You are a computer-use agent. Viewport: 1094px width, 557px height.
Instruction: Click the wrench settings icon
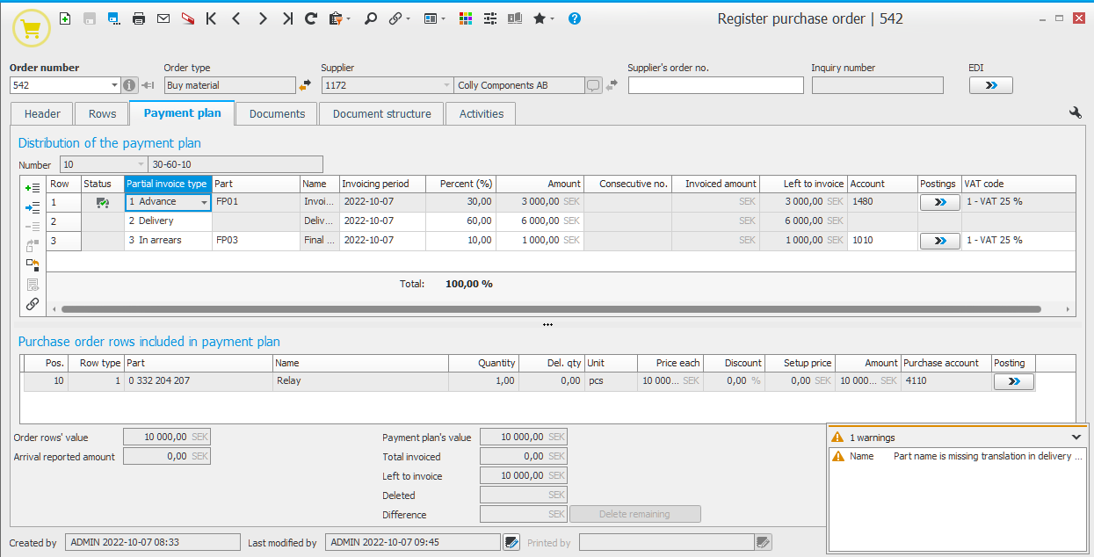click(x=1075, y=112)
